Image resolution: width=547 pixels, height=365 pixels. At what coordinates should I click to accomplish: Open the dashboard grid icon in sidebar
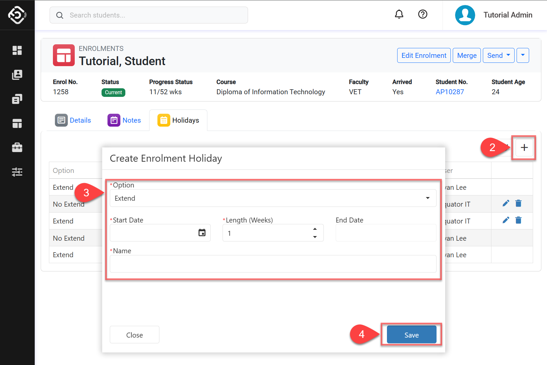point(17,50)
